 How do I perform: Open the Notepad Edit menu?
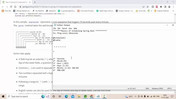pyautogui.click(x=59, y=28)
